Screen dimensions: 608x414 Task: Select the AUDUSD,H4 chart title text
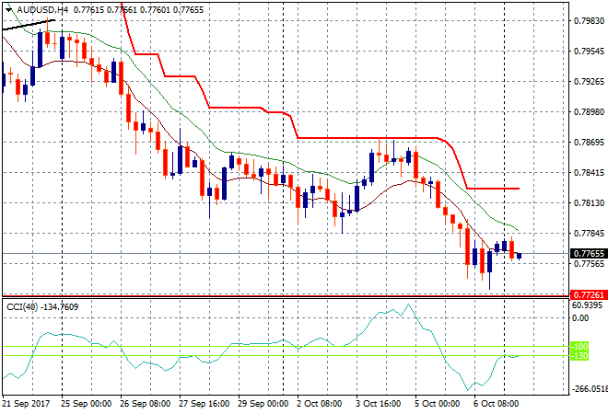42,10
